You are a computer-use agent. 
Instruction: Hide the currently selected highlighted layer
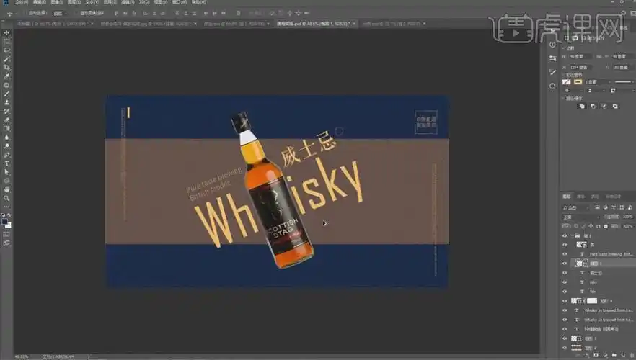point(565,264)
